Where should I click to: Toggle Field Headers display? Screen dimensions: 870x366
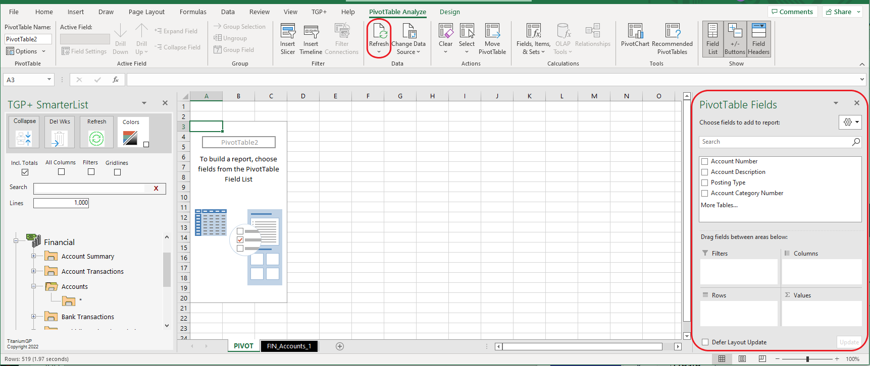pyautogui.click(x=758, y=39)
